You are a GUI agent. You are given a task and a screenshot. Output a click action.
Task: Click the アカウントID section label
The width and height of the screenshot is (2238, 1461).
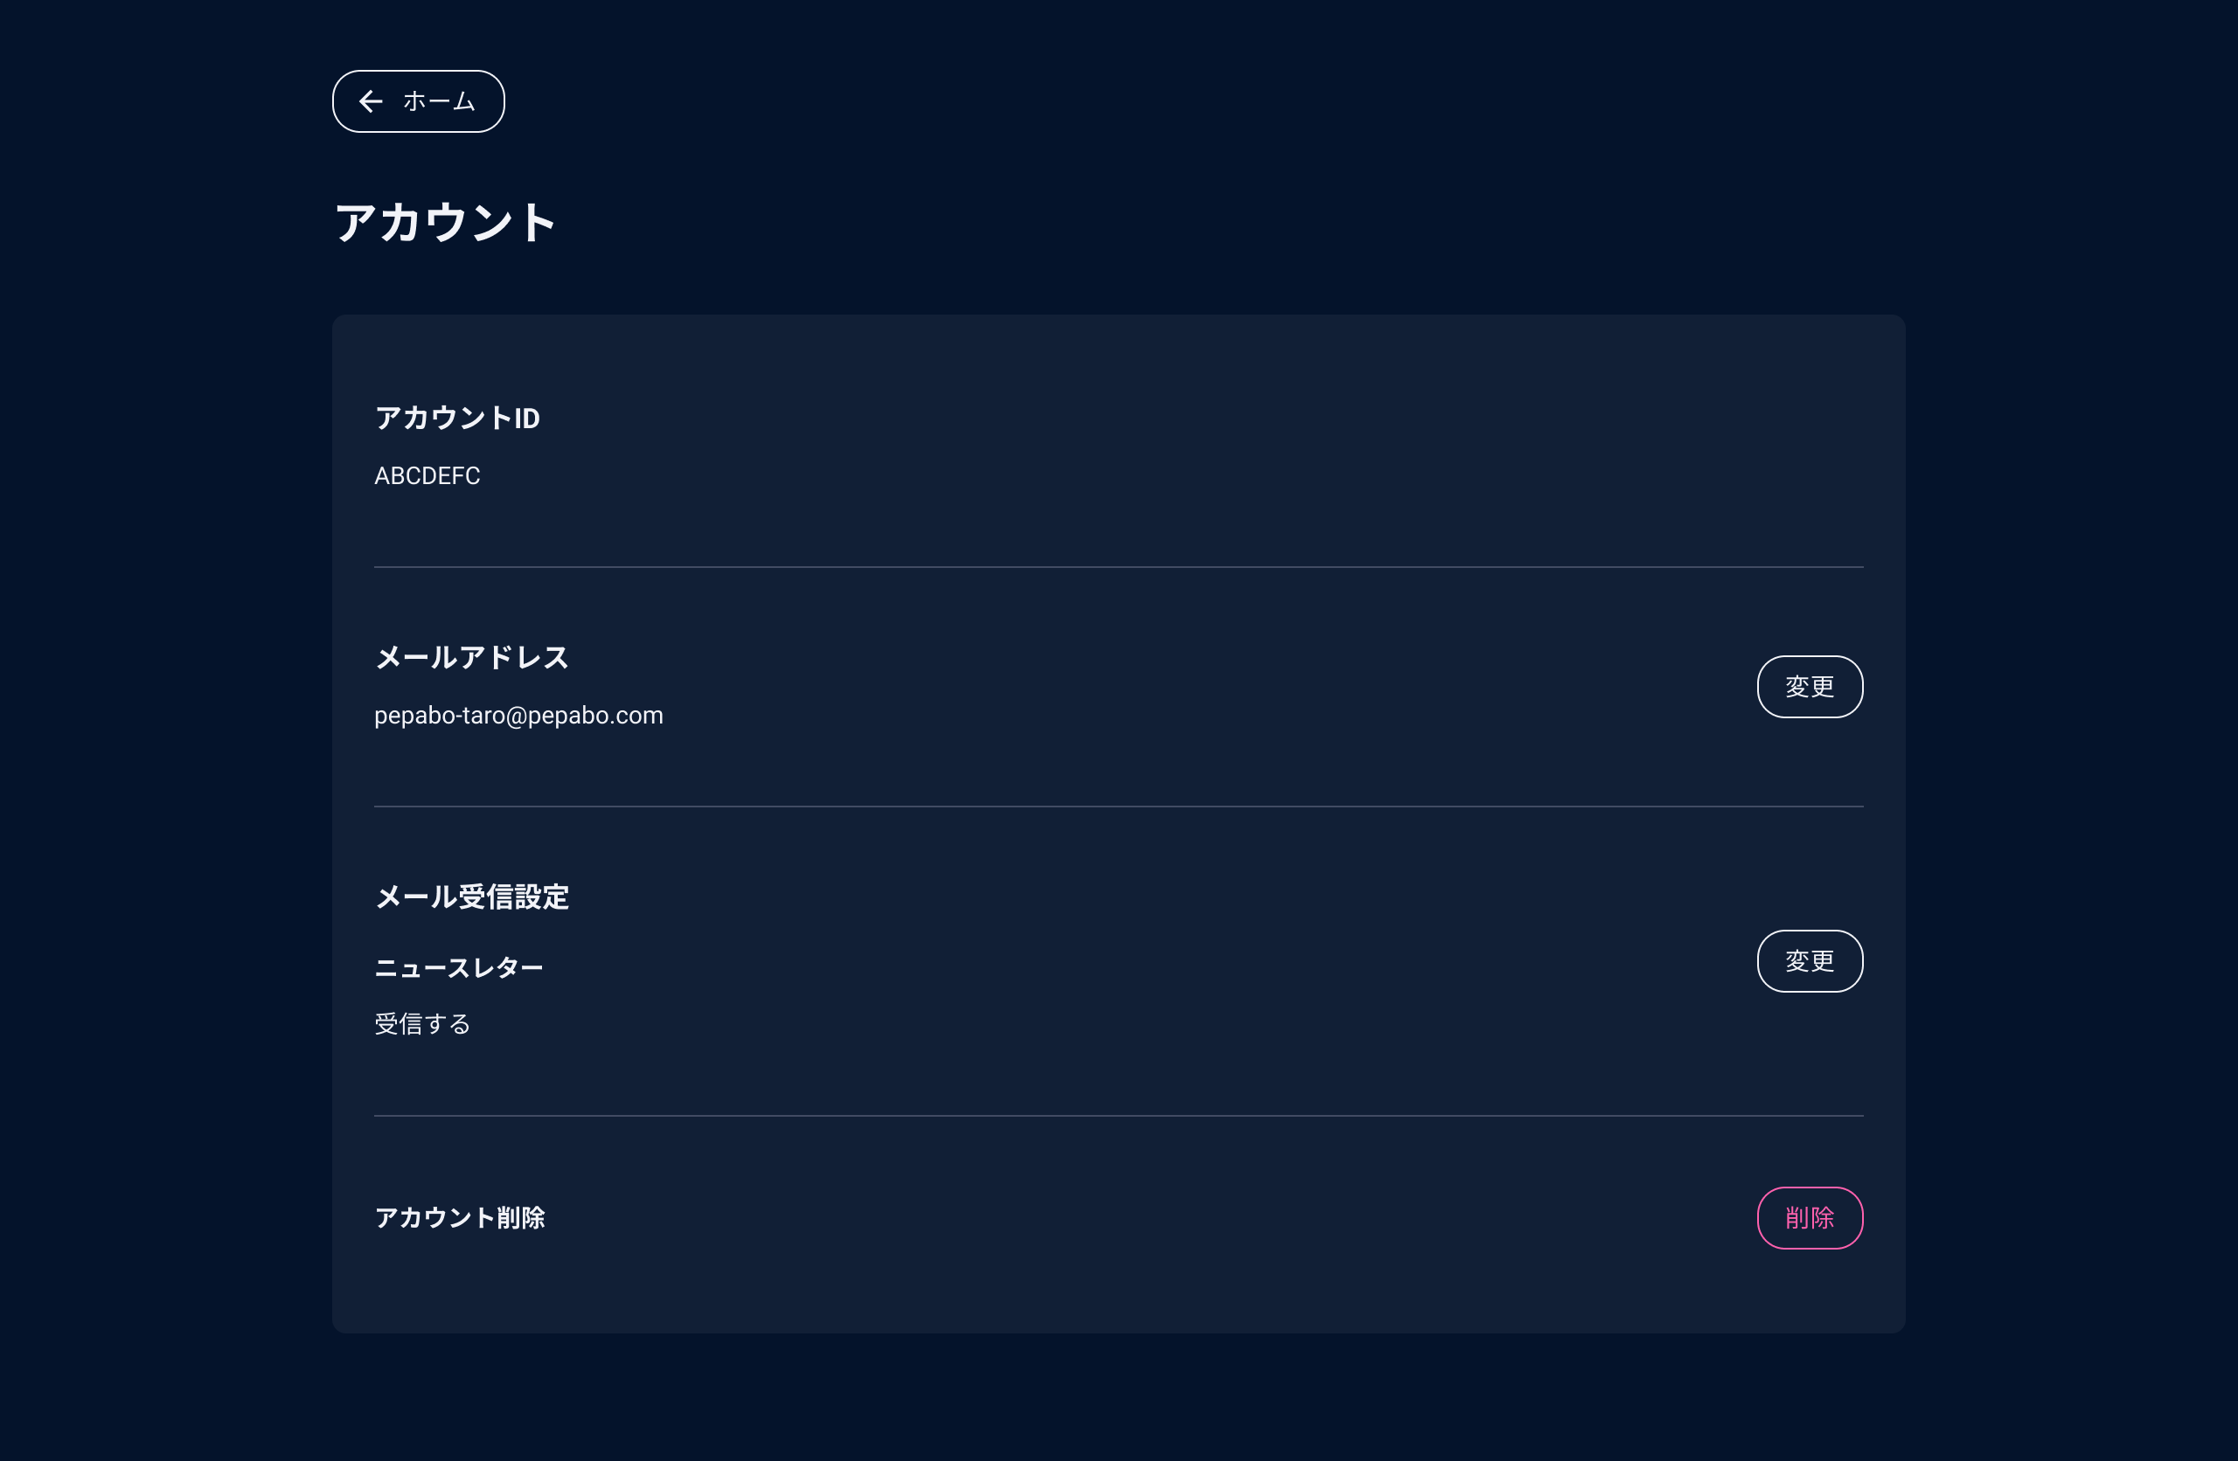coord(457,419)
